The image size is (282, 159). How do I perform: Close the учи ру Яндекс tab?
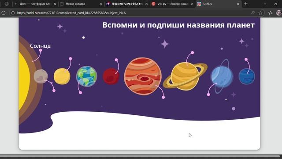[192, 4]
